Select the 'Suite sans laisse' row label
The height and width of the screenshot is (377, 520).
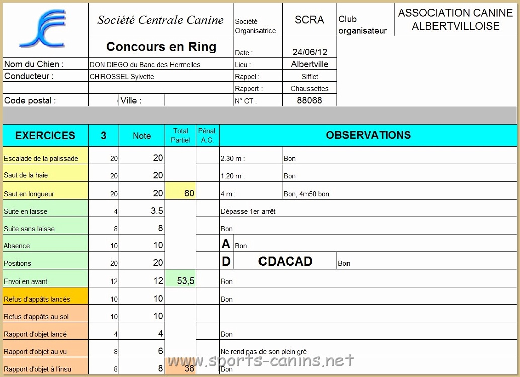pos(45,226)
